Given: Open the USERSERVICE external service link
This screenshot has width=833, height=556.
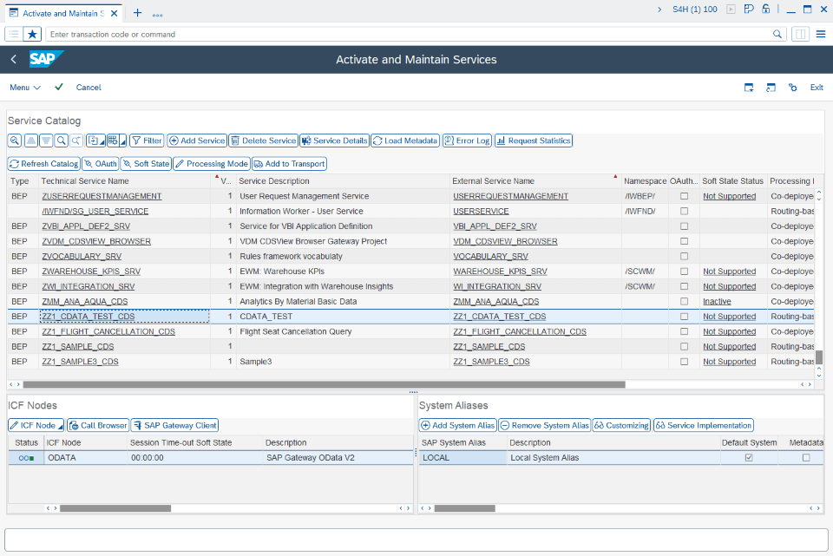Looking at the screenshot, I should [480, 211].
